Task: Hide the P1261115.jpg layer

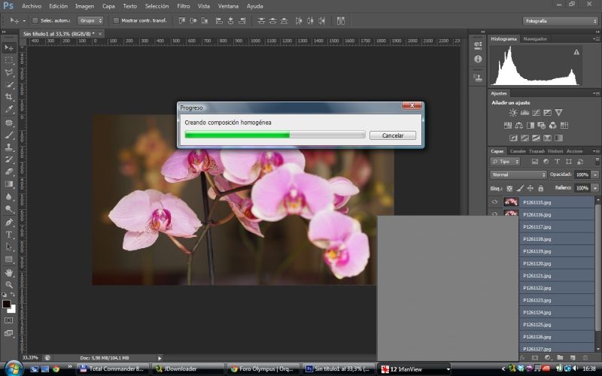Action: [x=494, y=202]
